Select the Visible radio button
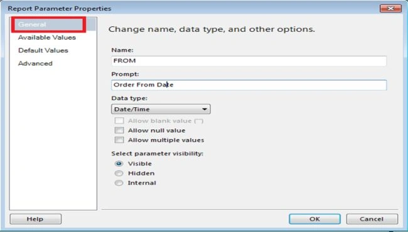The width and height of the screenshot is (408, 232). point(119,164)
